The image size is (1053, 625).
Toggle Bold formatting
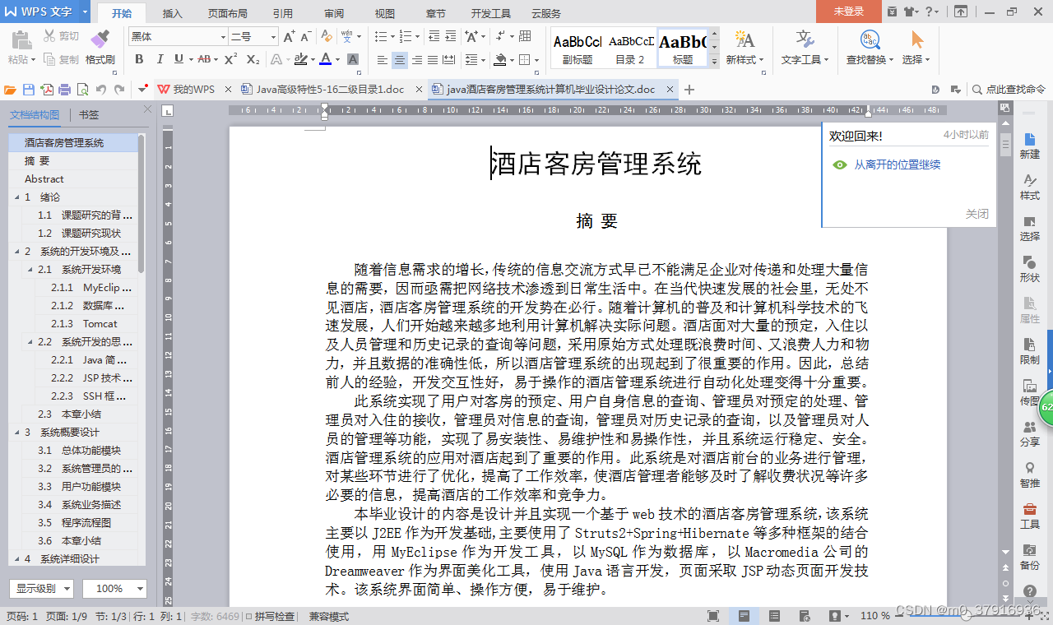pyautogui.click(x=139, y=59)
